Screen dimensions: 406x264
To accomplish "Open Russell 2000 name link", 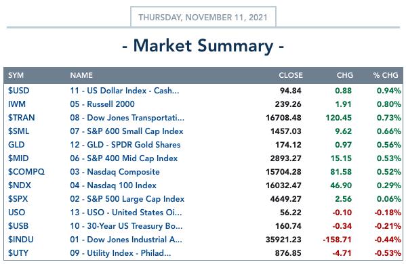I will 102,104.
